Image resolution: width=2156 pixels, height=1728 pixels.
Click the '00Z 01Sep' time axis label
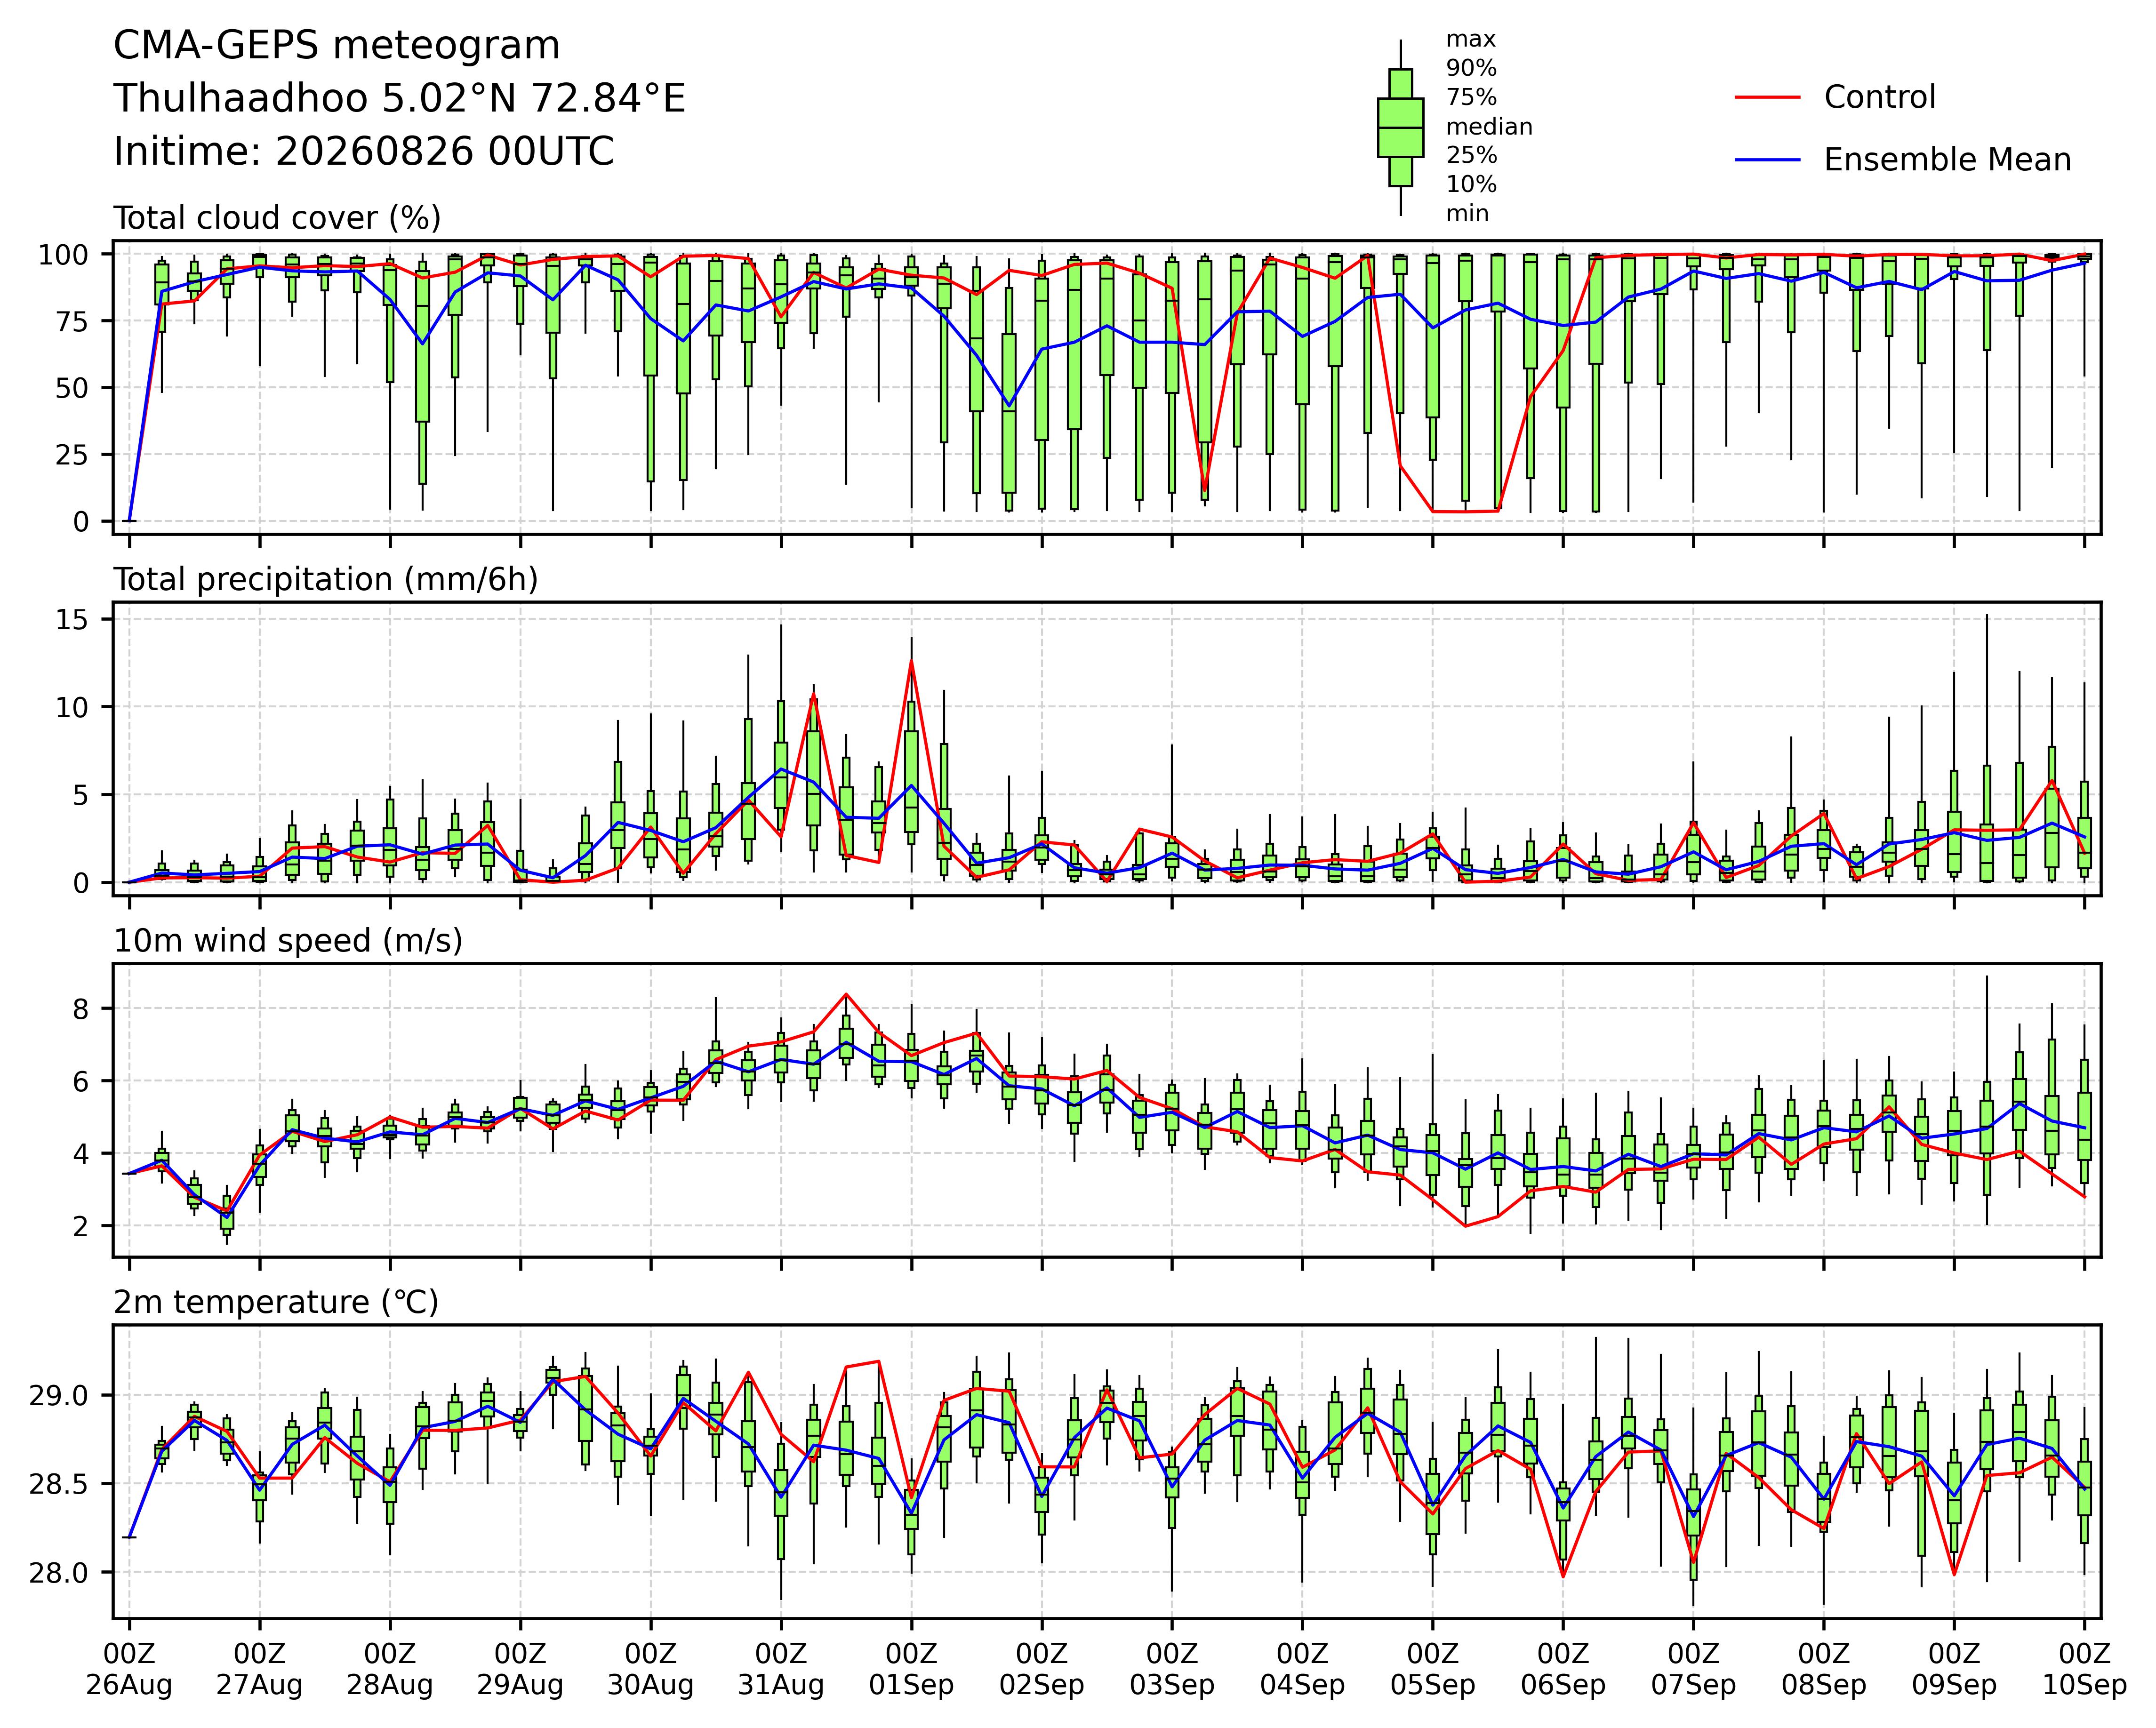point(911,1670)
